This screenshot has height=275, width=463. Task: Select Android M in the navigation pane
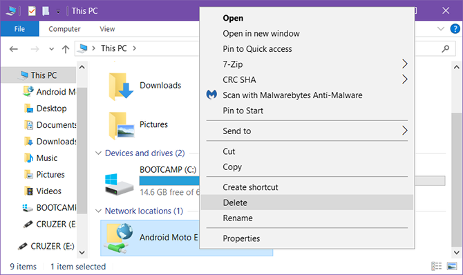point(49,92)
